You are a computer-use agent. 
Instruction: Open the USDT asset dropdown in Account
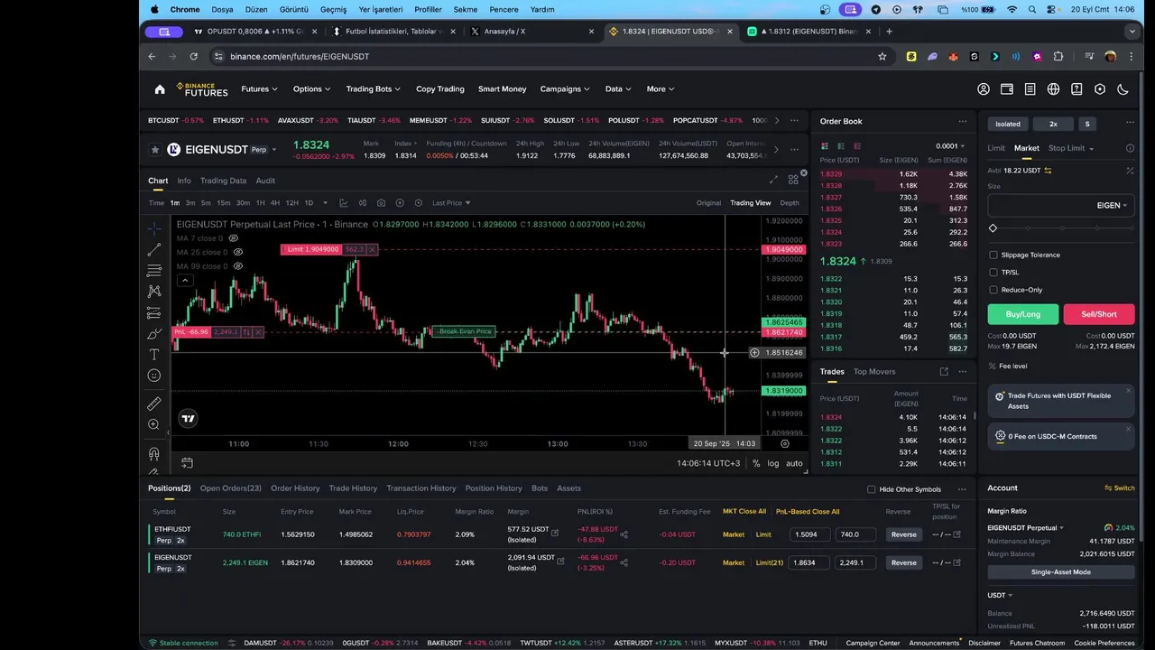point(1000,595)
